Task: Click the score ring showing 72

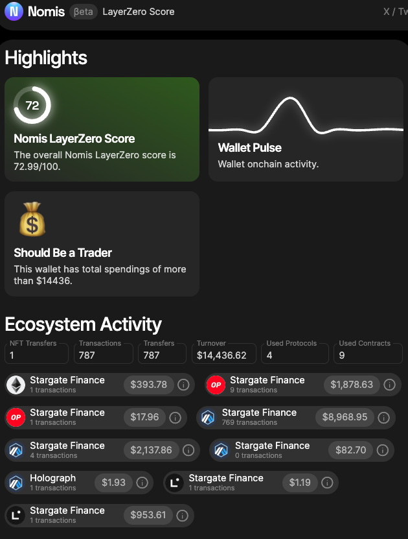Action: click(x=32, y=105)
